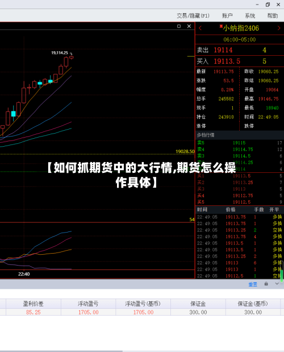Open the 帮助 menu

[273, 16]
